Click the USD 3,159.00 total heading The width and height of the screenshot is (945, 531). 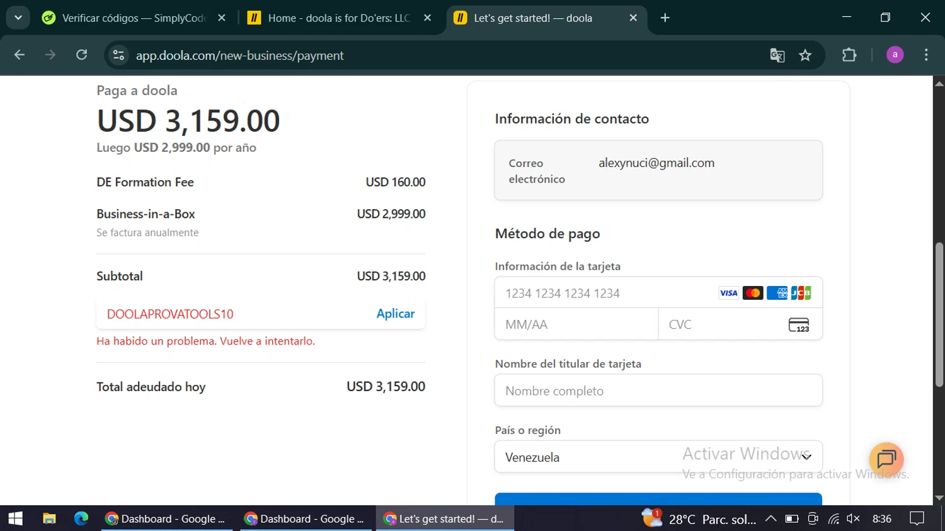[188, 120]
